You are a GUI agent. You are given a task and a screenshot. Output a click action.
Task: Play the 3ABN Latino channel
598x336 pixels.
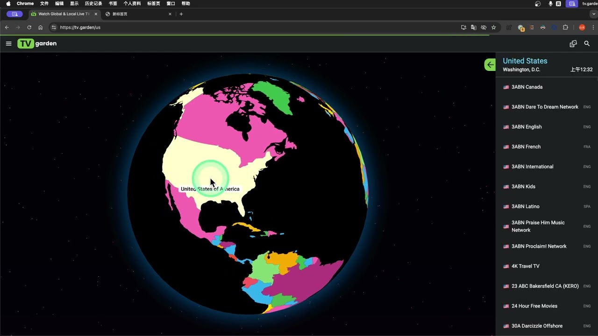click(547, 207)
